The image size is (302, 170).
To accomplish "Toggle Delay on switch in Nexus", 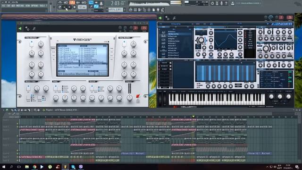I will coord(56,88).
